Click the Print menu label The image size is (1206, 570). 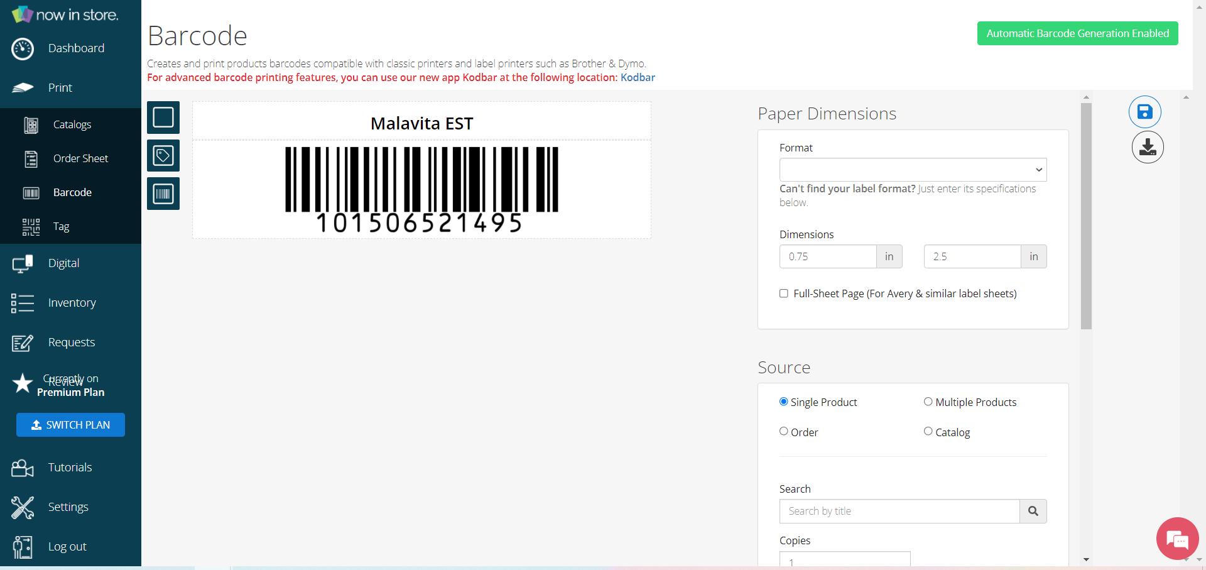pos(60,88)
